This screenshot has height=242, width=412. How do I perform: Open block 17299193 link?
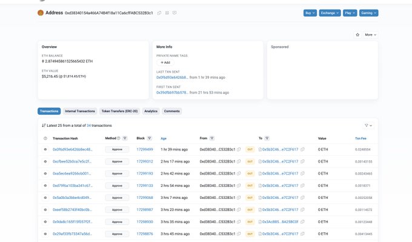[x=145, y=173]
